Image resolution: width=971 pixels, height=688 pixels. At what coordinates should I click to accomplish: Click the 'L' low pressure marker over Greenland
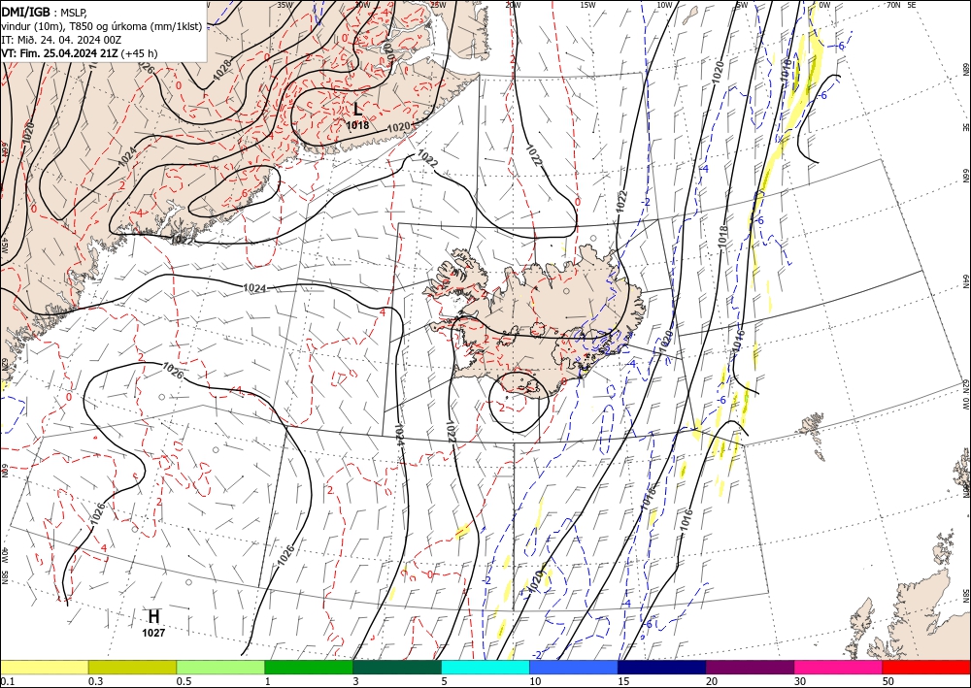pyautogui.click(x=357, y=110)
